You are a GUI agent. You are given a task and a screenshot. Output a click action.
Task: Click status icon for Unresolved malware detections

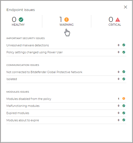124,45
